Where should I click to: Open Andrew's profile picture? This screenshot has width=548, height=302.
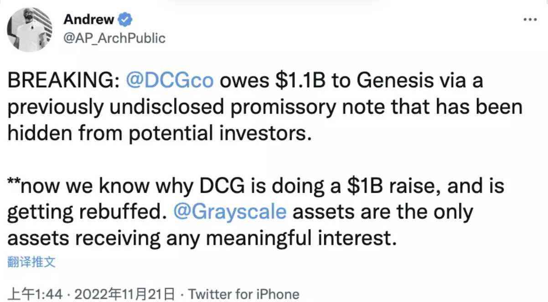point(28,30)
